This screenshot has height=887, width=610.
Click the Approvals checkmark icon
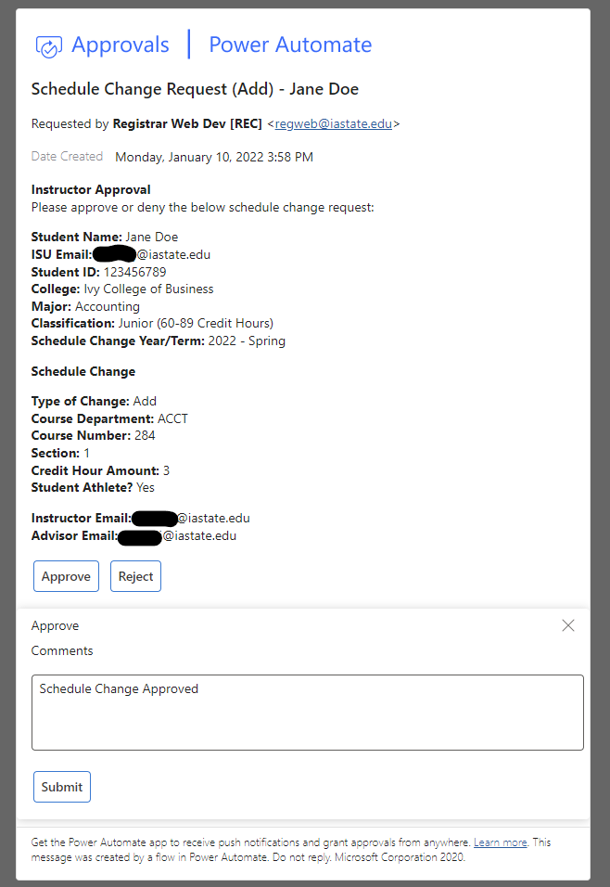tap(48, 46)
